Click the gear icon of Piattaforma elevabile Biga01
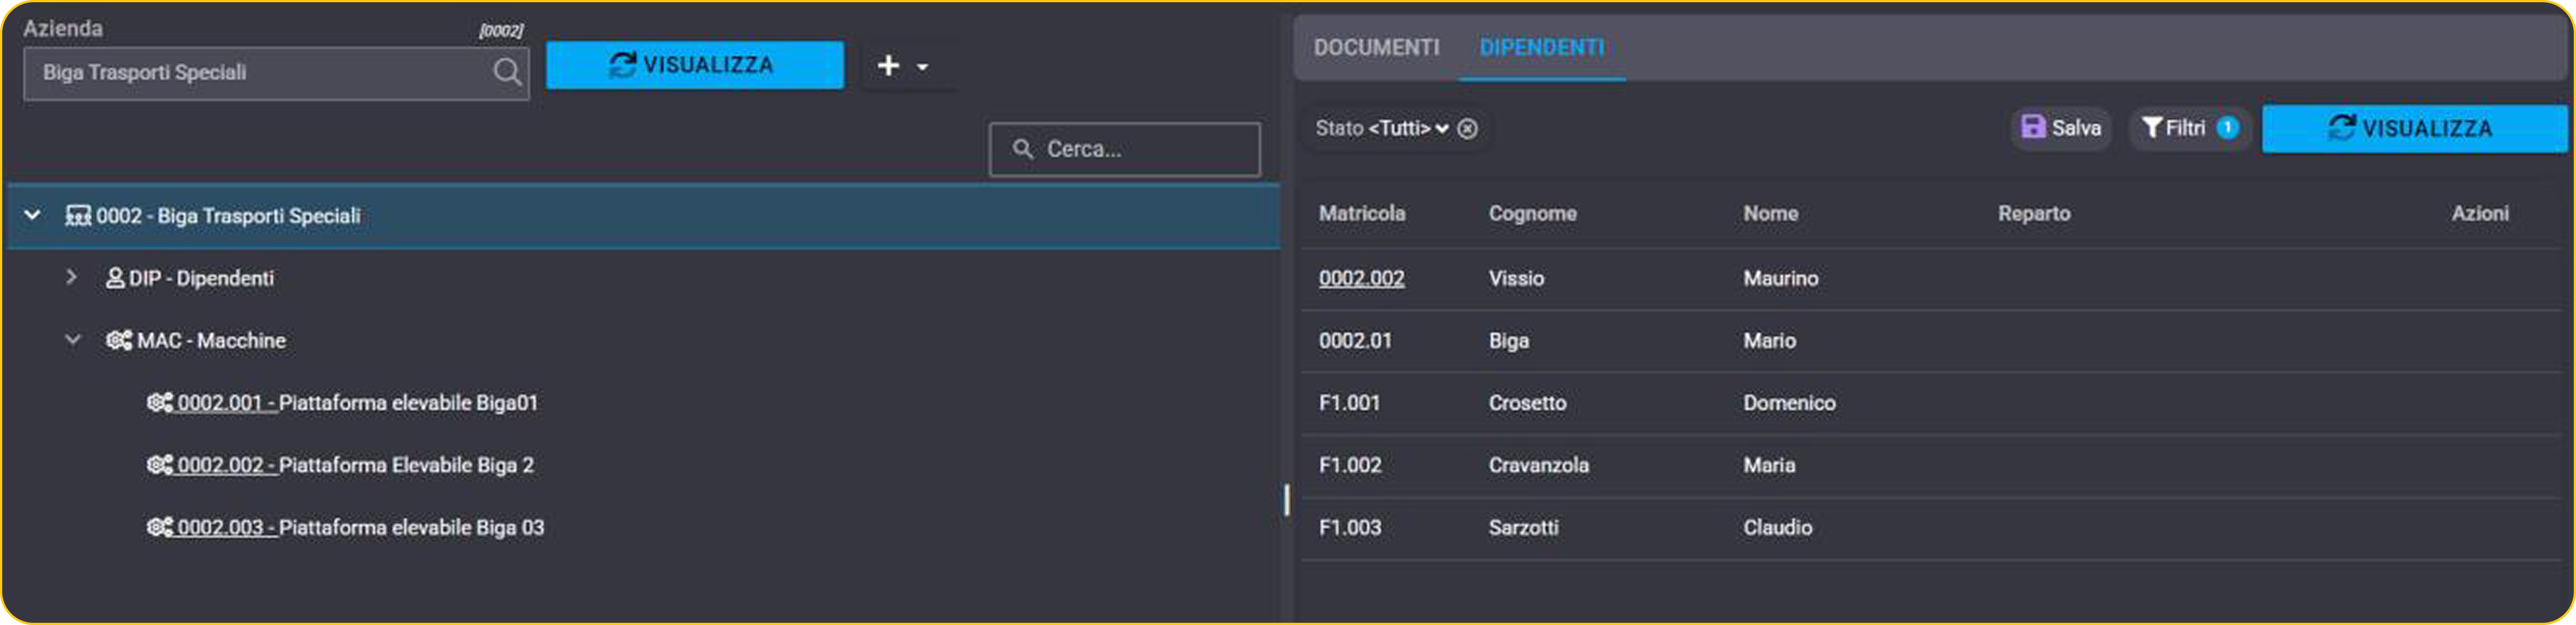This screenshot has width=2576, height=625. pos(160,403)
